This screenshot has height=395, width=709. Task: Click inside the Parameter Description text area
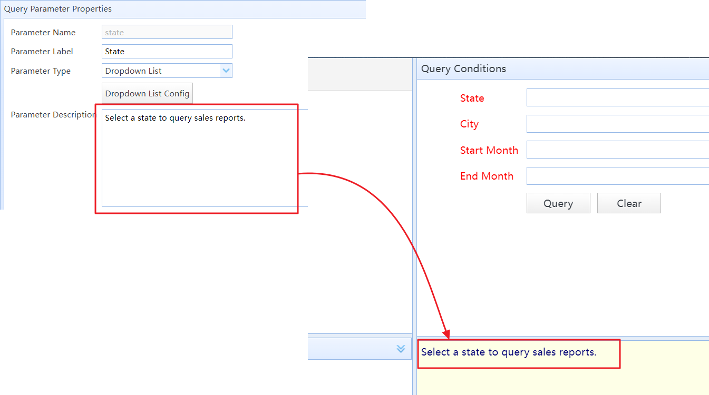click(x=204, y=158)
